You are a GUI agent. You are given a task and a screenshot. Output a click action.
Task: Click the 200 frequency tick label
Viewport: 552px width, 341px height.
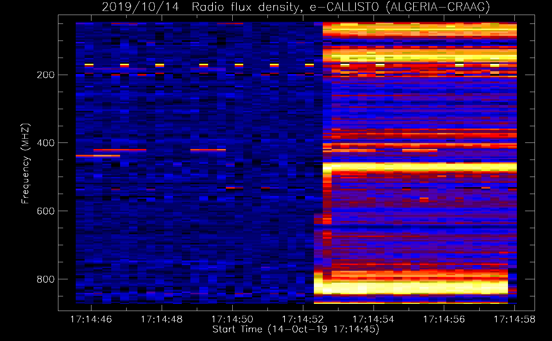46,75
